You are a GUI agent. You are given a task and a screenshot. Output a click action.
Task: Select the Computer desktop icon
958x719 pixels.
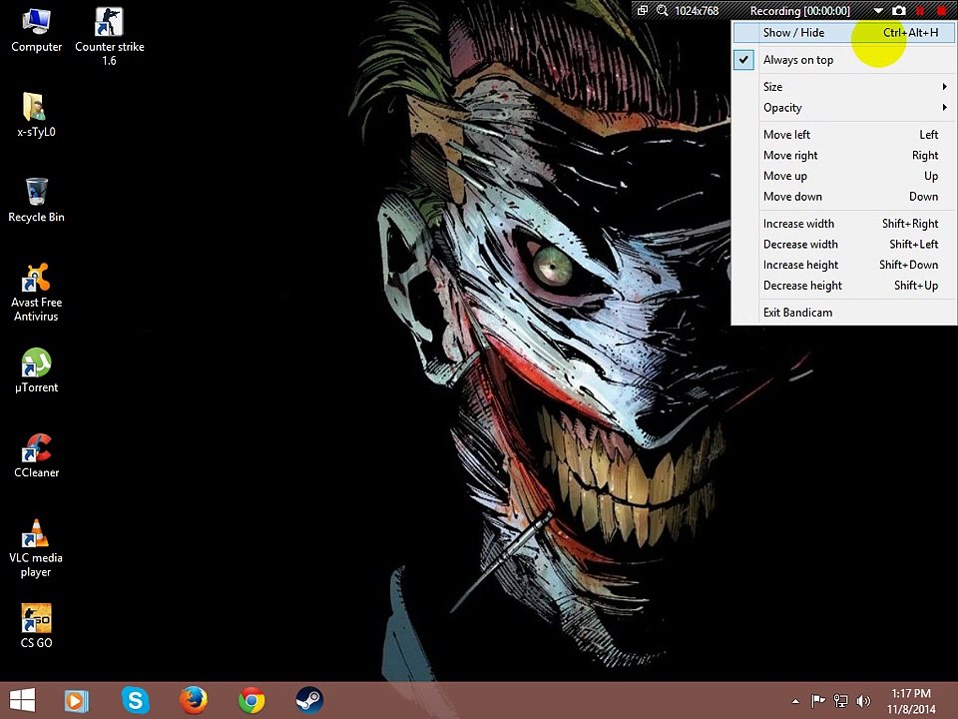(36, 31)
